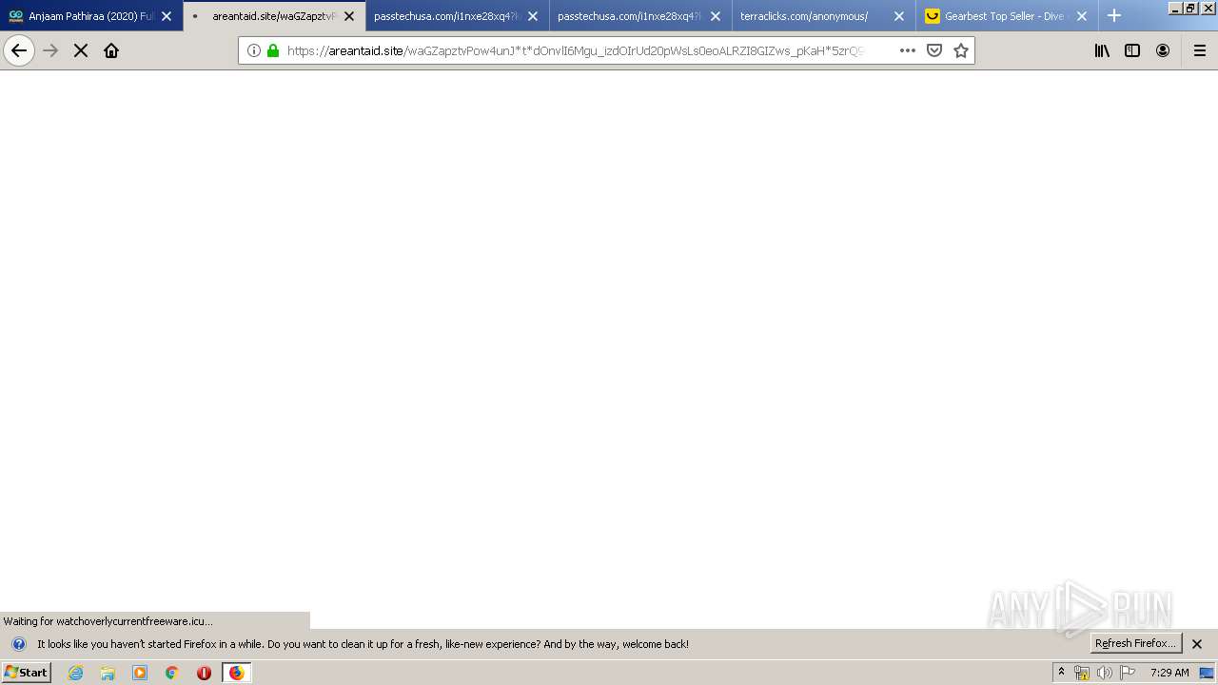Open media player from taskbar
Image resolution: width=1218 pixels, height=685 pixels.
pyautogui.click(x=140, y=673)
